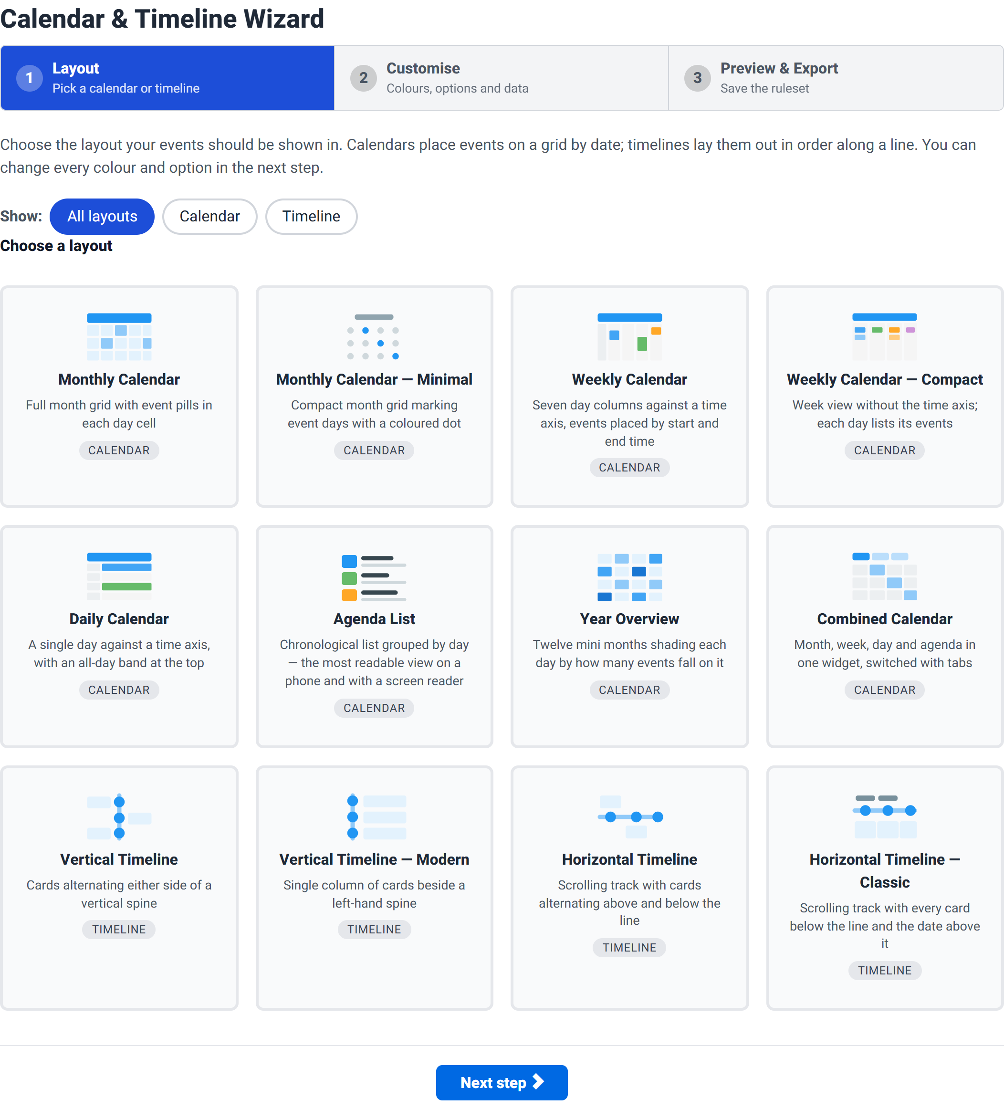Select the Agenda List icon
The width and height of the screenshot is (1004, 1109).
374,577
